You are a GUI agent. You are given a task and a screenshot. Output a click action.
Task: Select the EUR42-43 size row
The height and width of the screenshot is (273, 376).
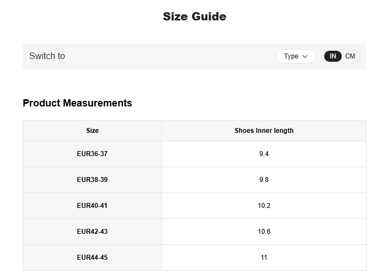(92, 232)
